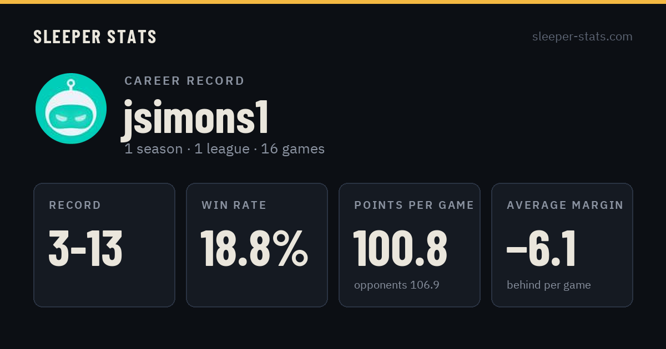Open the Points Per Game card
Viewport: 666px width, 349px height.
[x=410, y=245]
